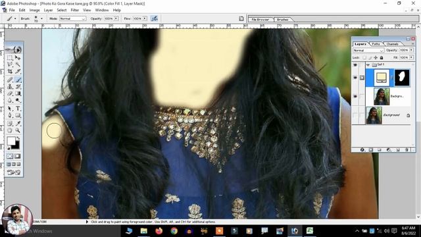Select the Blur tool
Screen dimensions: 421x237
tap(10, 100)
